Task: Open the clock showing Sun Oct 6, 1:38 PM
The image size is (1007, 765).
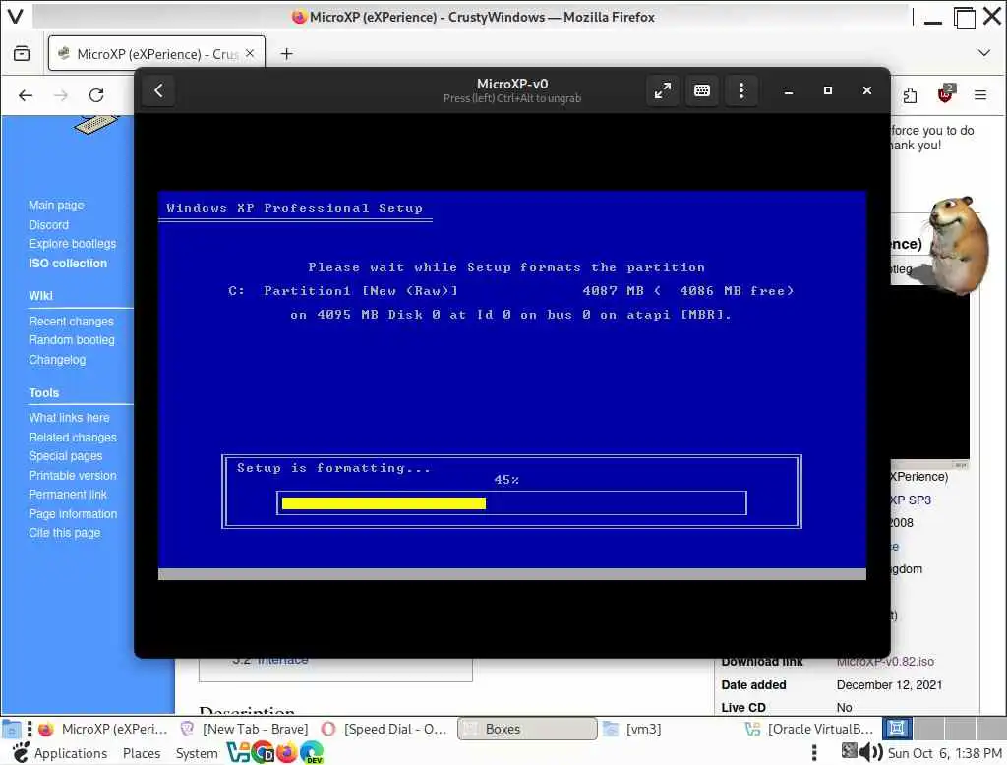Action: point(944,753)
